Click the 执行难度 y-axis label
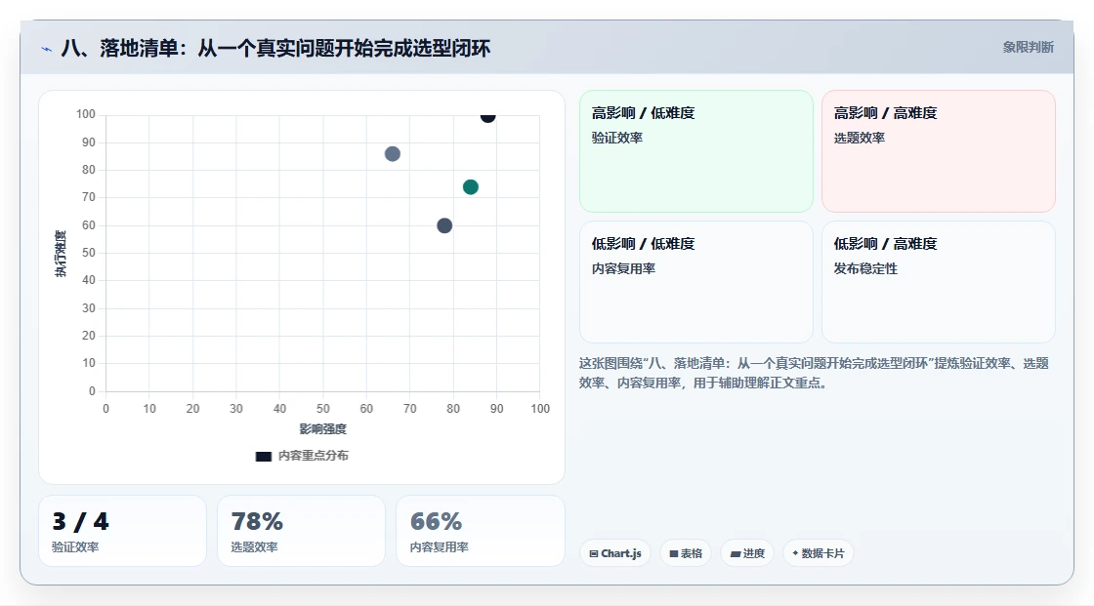1094x606 pixels. coord(61,253)
